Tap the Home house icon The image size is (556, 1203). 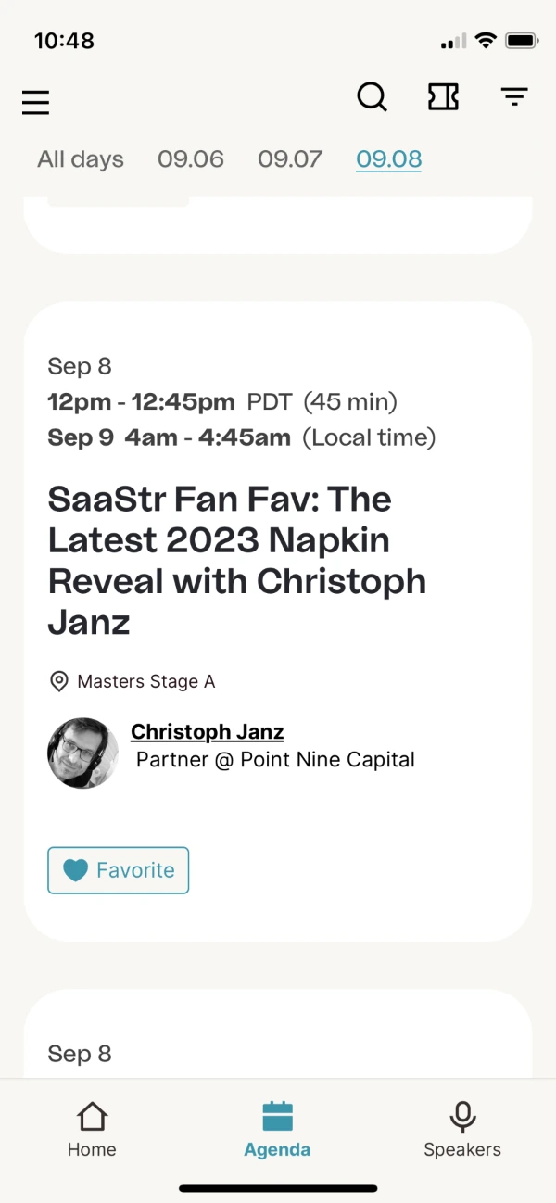pos(92,1117)
